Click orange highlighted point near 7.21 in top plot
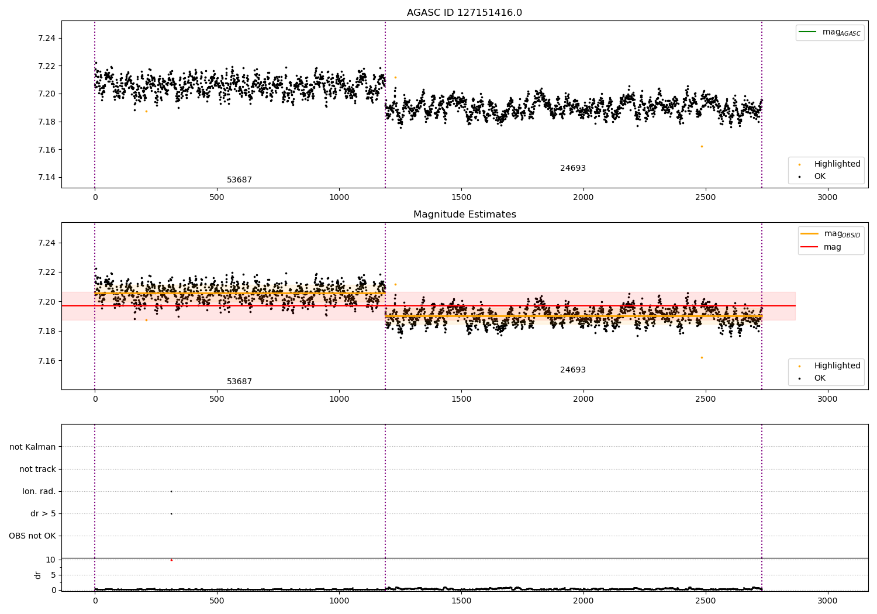This screenshot has height=614, width=877. (395, 77)
